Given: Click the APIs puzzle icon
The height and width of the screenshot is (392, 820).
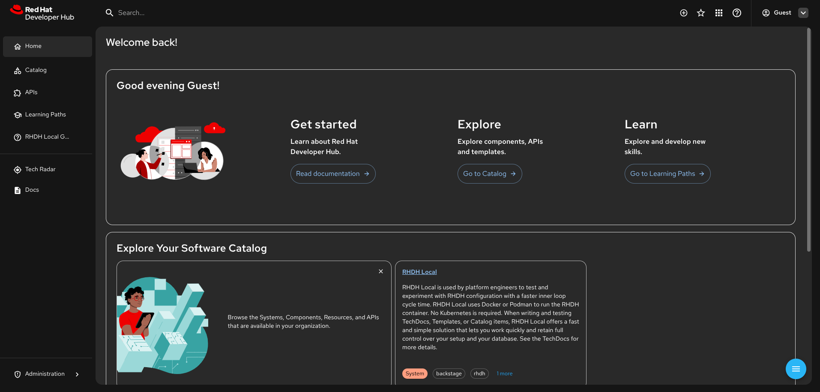Looking at the screenshot, I should 18,93.
